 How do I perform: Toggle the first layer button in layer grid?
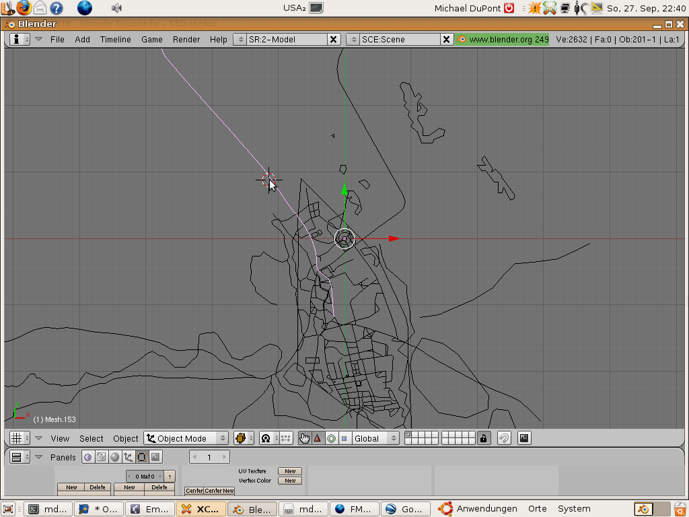click(x=408, y=435)
